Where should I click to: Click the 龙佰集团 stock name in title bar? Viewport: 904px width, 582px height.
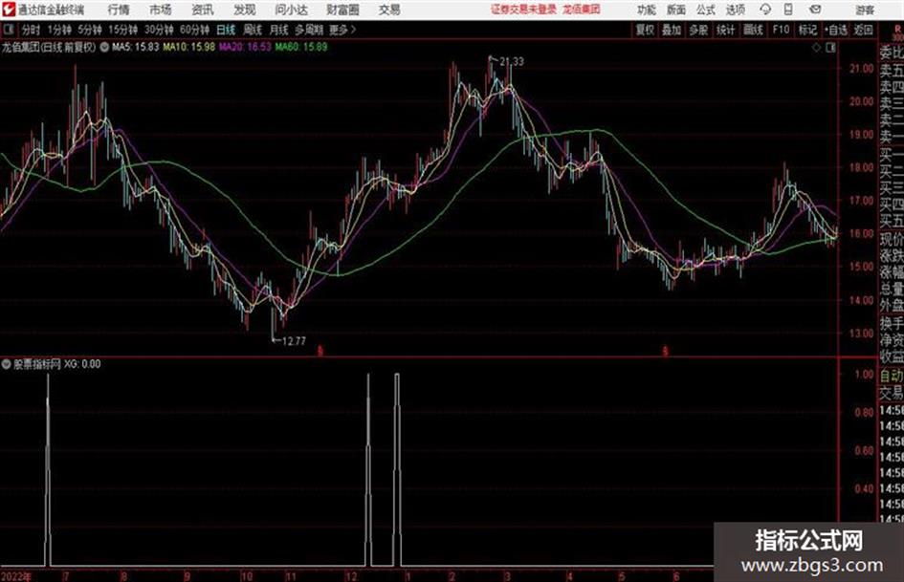coord(582,10)
